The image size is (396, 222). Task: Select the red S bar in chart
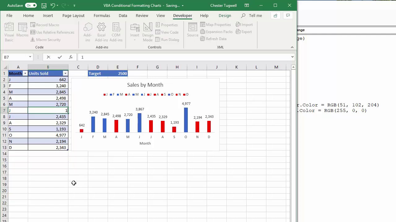coord(174,130)
